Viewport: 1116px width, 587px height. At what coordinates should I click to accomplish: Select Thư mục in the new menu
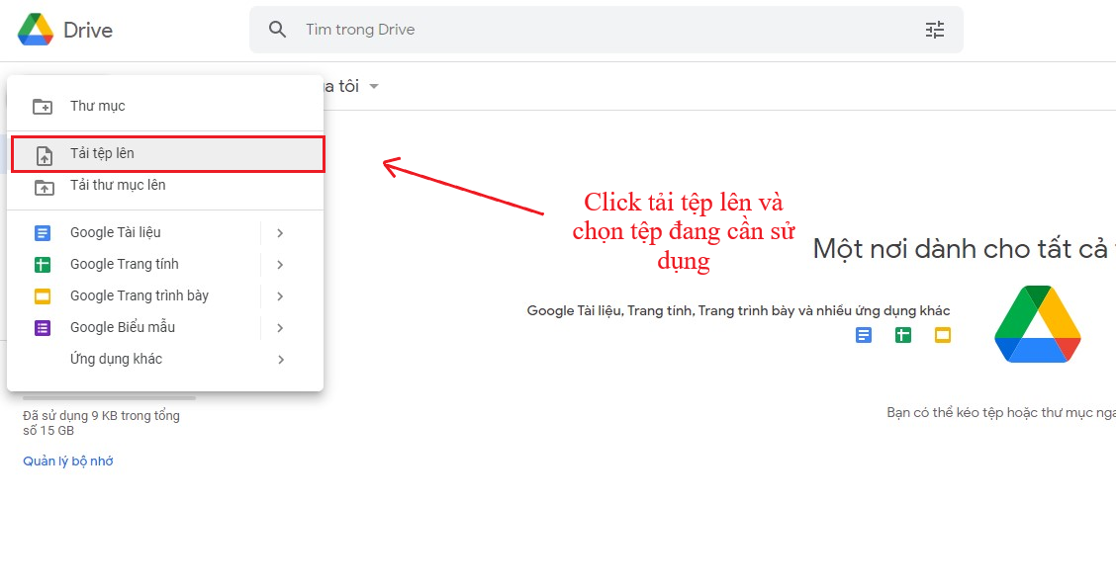click(165, 106)
